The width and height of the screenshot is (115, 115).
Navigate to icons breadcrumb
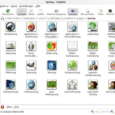[41, 18]
